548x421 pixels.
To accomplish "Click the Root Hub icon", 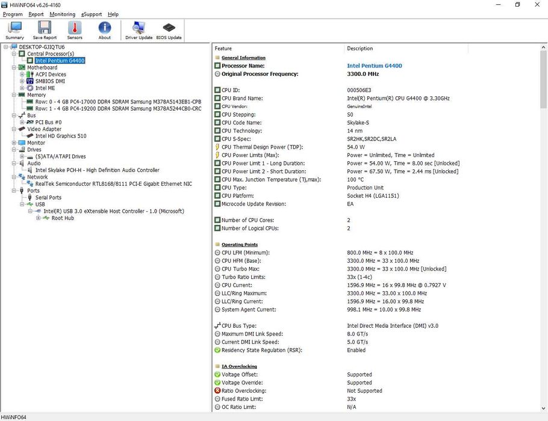I will click(x=46, y=218).
